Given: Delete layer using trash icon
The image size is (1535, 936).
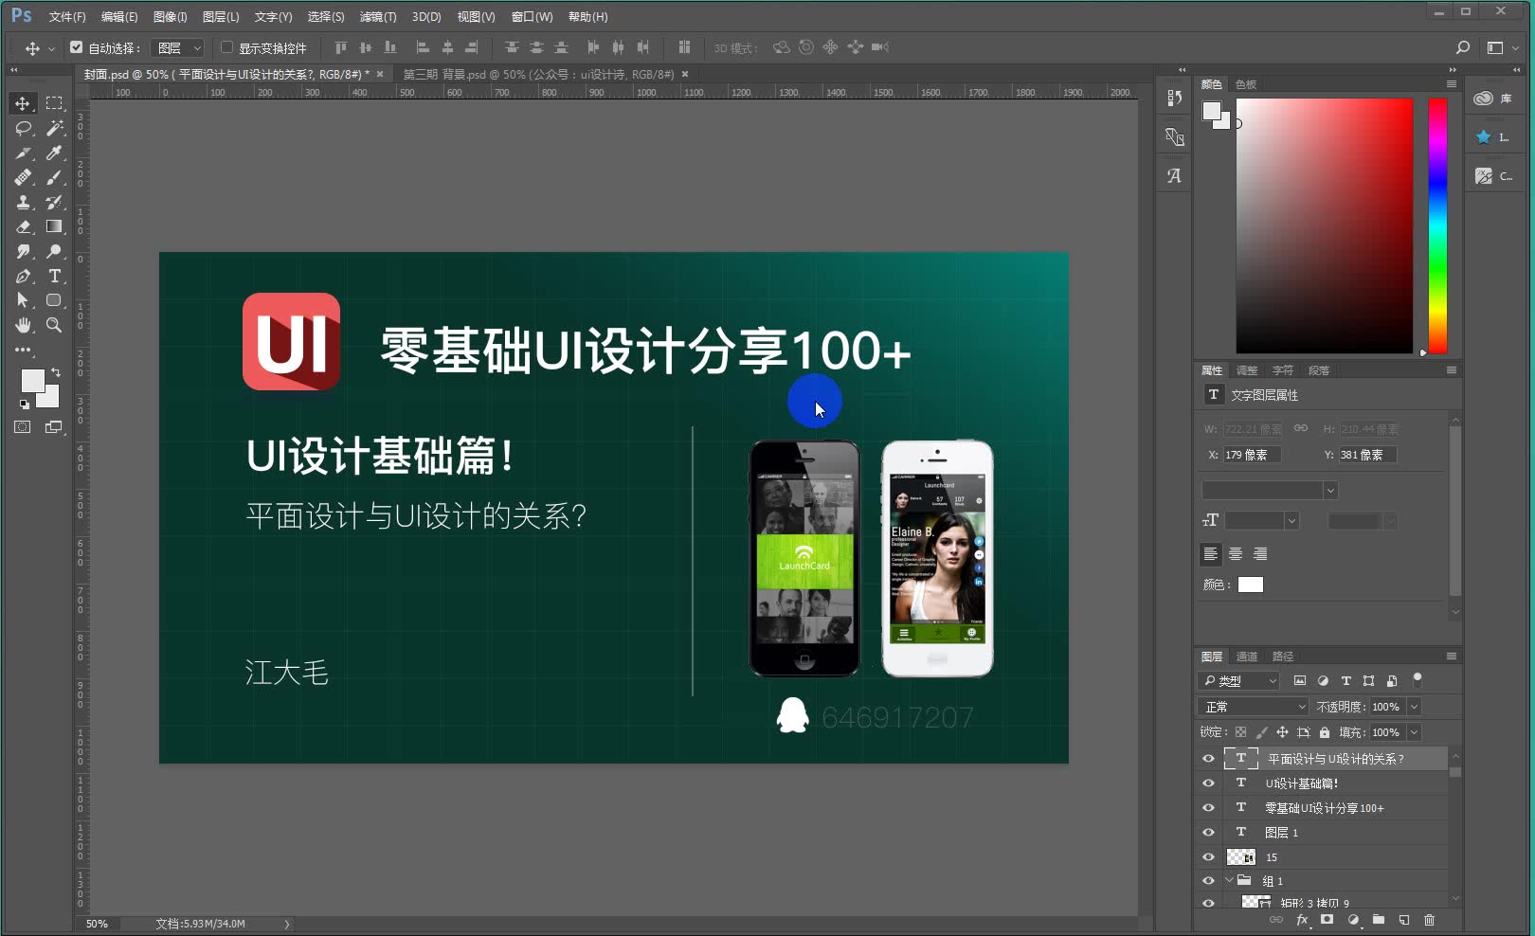Looking at the screenshot, I should 1430,920.
